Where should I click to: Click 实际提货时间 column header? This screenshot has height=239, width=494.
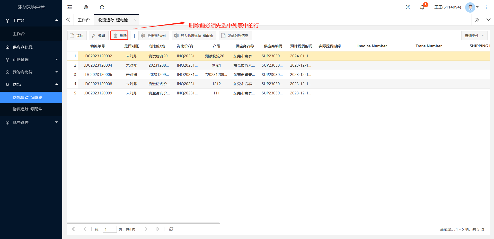[330, 46]
